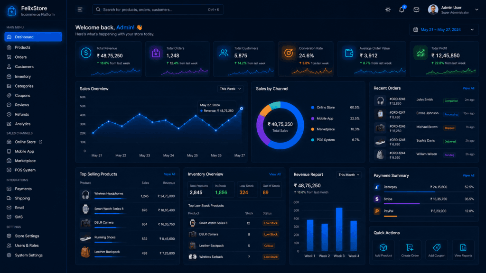Open the This Month dropdown in Revenue Report
The width and height of the screenshot is (486, 273).
(x=349, y=175)
